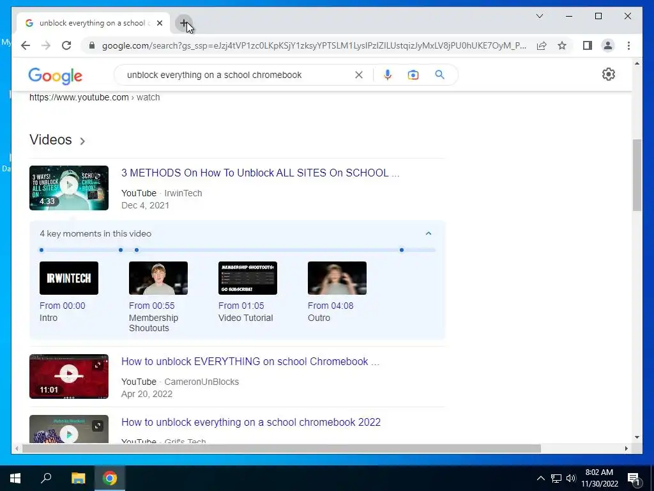Expand the Videos section chevron
654x491 pixels.
pyautogui.click(x=82, y=141)
